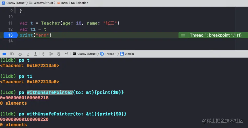Click line number 10 in gutter
The width and height of the screenshot is (248, 128).
(10, 17)
